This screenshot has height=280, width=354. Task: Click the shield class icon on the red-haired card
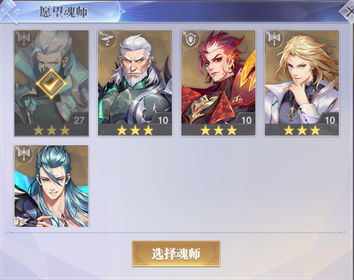click(191, 39)
